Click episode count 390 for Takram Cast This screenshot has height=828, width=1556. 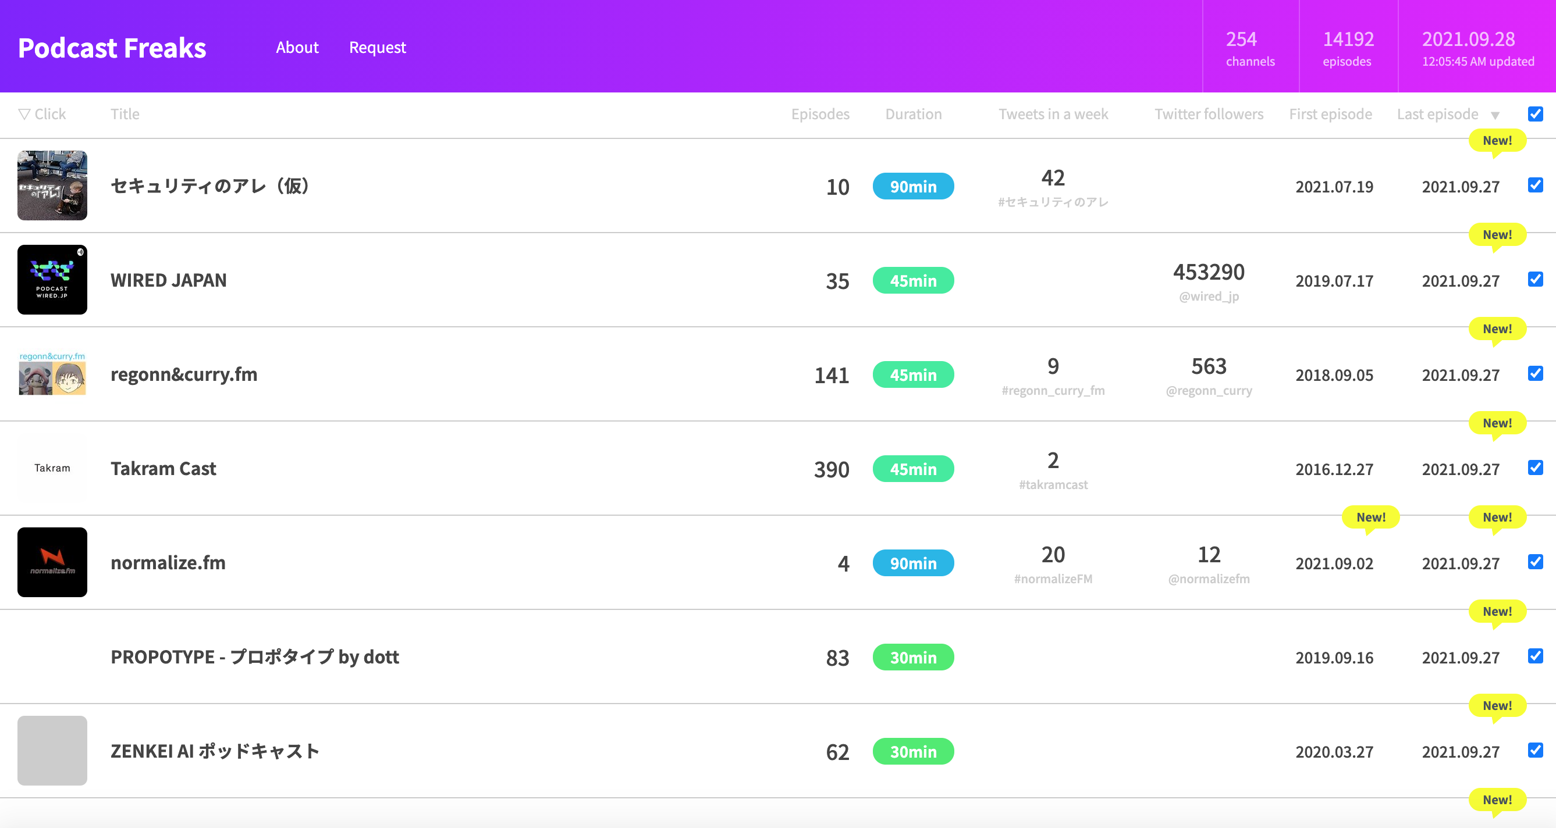(831, 469)
